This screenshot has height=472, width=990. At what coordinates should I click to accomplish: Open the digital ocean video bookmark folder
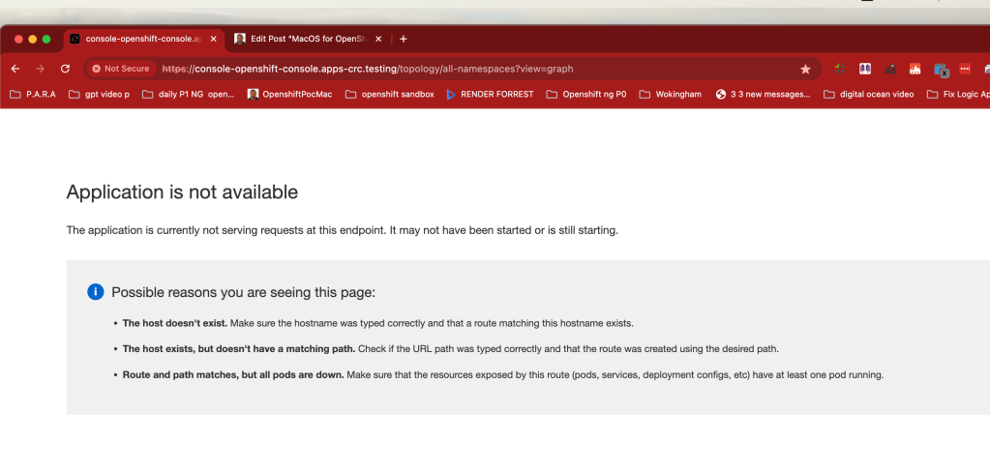click(x=868, y=94)
